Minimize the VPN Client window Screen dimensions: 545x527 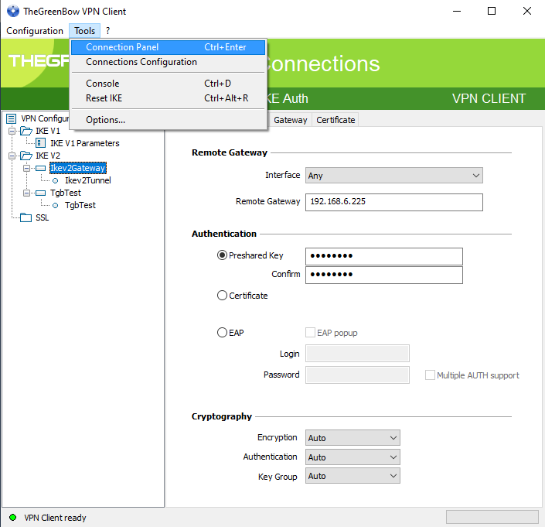click(457, 11)
